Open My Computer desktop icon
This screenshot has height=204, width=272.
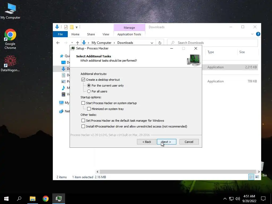tap(10, 11)
